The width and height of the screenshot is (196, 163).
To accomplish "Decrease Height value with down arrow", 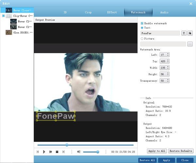I will click(168, 75).
